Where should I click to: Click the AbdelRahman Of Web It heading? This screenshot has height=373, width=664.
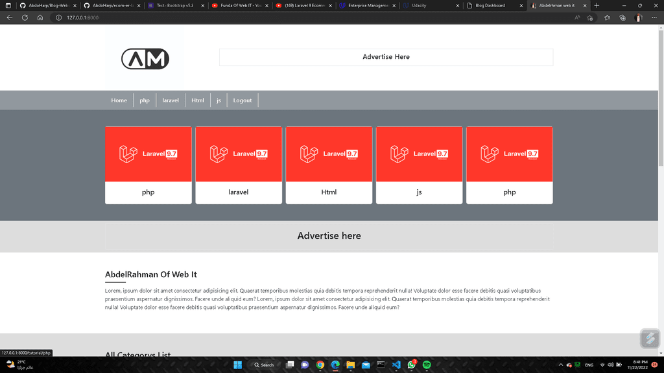(x=150, y=275)
